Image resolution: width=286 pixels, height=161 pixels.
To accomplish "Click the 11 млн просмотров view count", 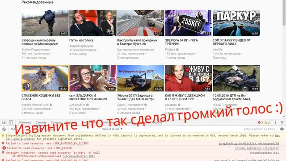I will (83, 50).
